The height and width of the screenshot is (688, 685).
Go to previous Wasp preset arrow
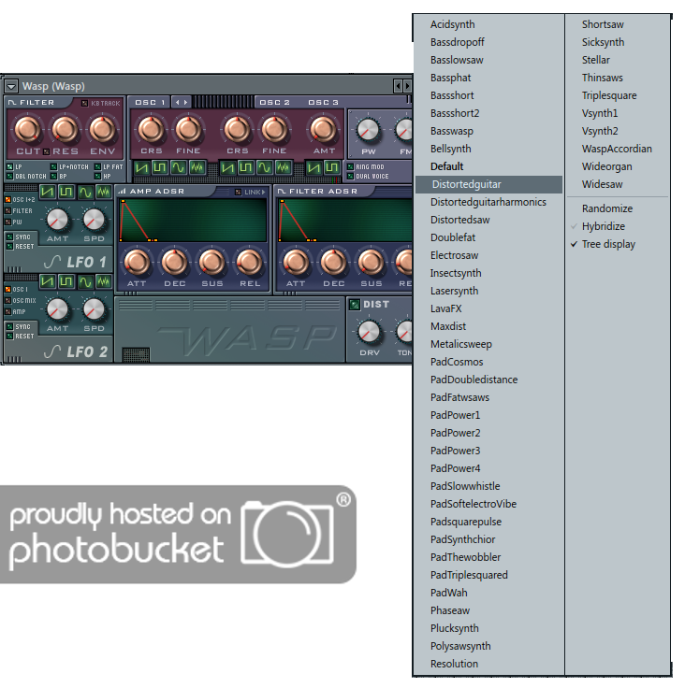398,86
